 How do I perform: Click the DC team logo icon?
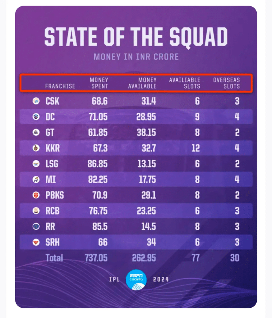click(x=36, y=117)
